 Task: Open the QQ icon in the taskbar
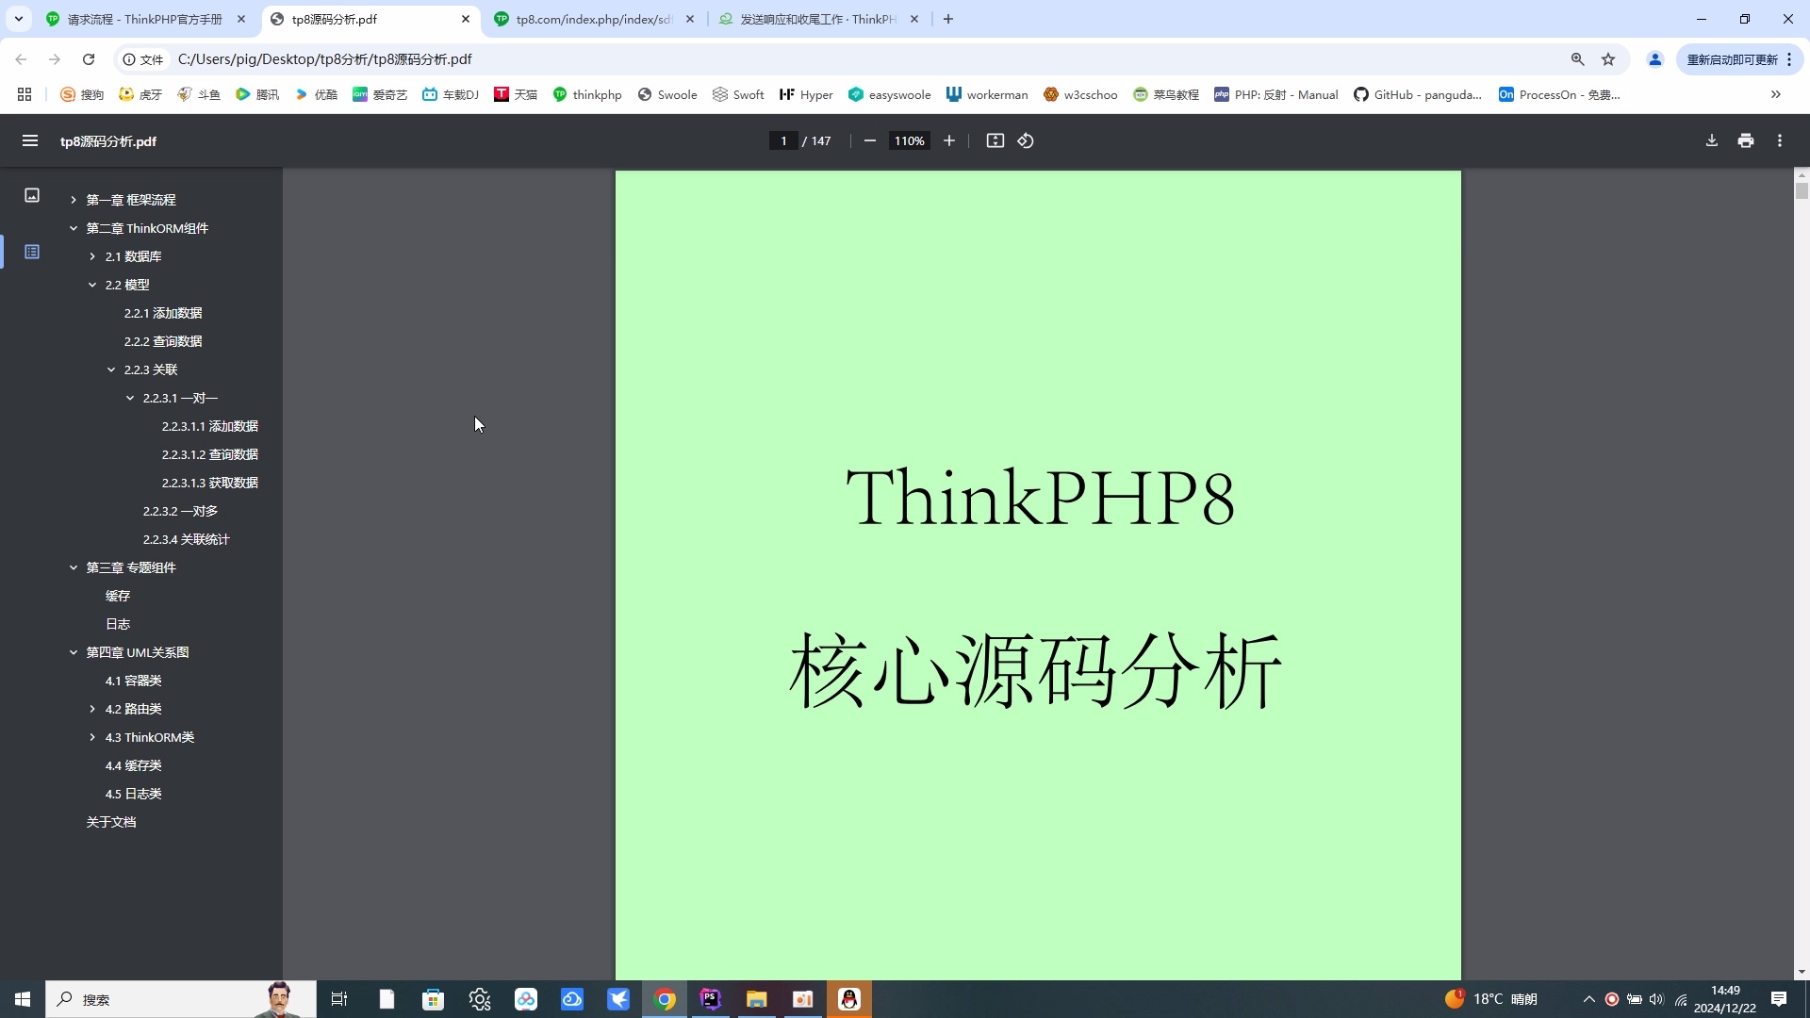(850, 998)
